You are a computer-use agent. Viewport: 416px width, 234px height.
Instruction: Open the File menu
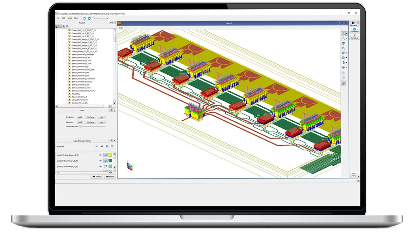[58, 18]
